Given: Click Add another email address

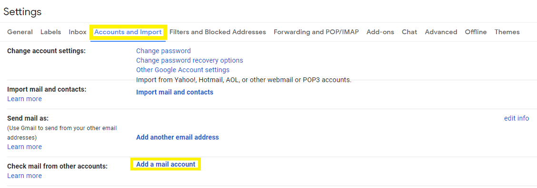Looking at the screenshot, I should pos(178,137).
